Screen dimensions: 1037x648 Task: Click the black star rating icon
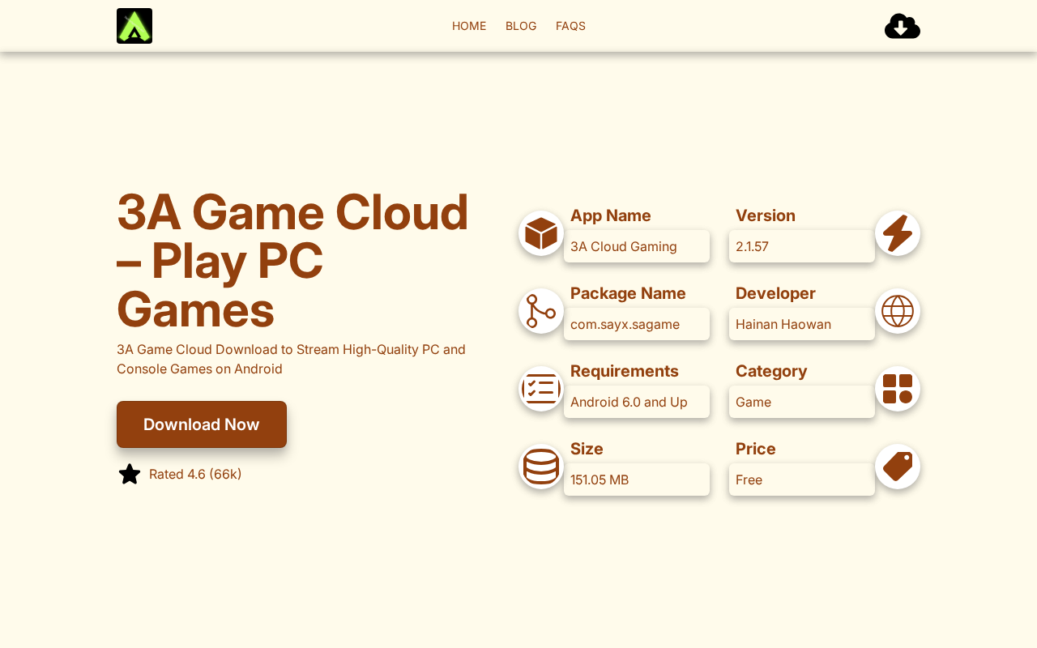tap(130, 474)
